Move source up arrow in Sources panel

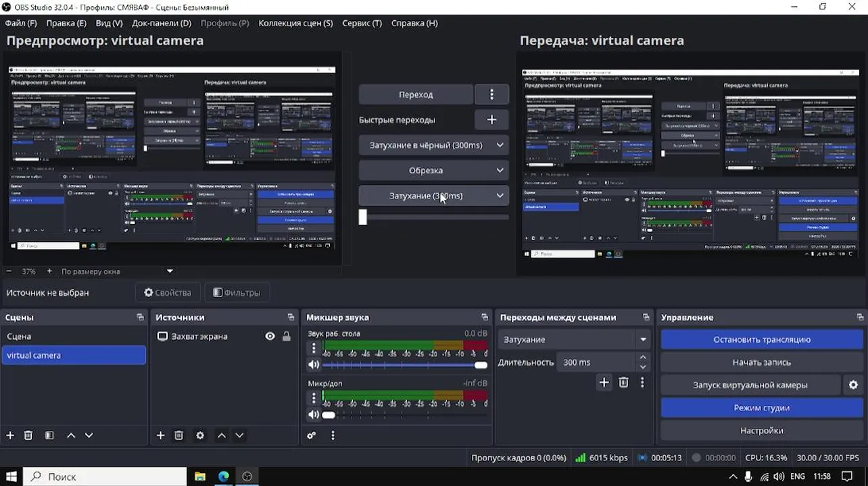[x=222, y=435]
